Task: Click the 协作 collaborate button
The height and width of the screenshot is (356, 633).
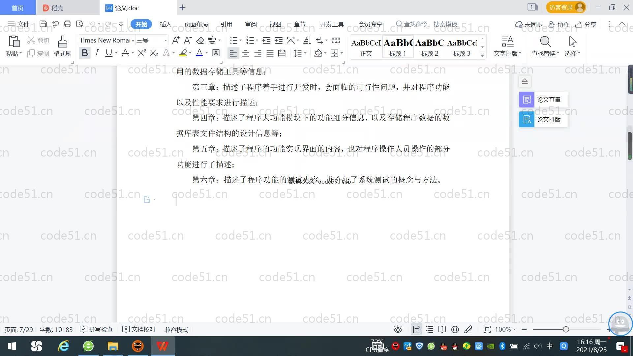Action: 559,24
